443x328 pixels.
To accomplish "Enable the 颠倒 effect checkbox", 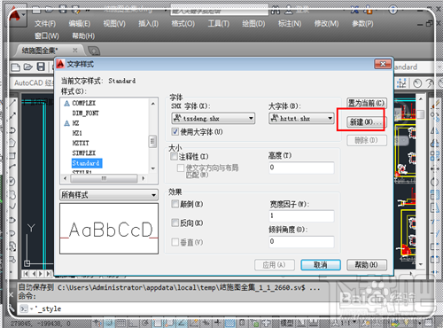I will [x=175, y=204].
